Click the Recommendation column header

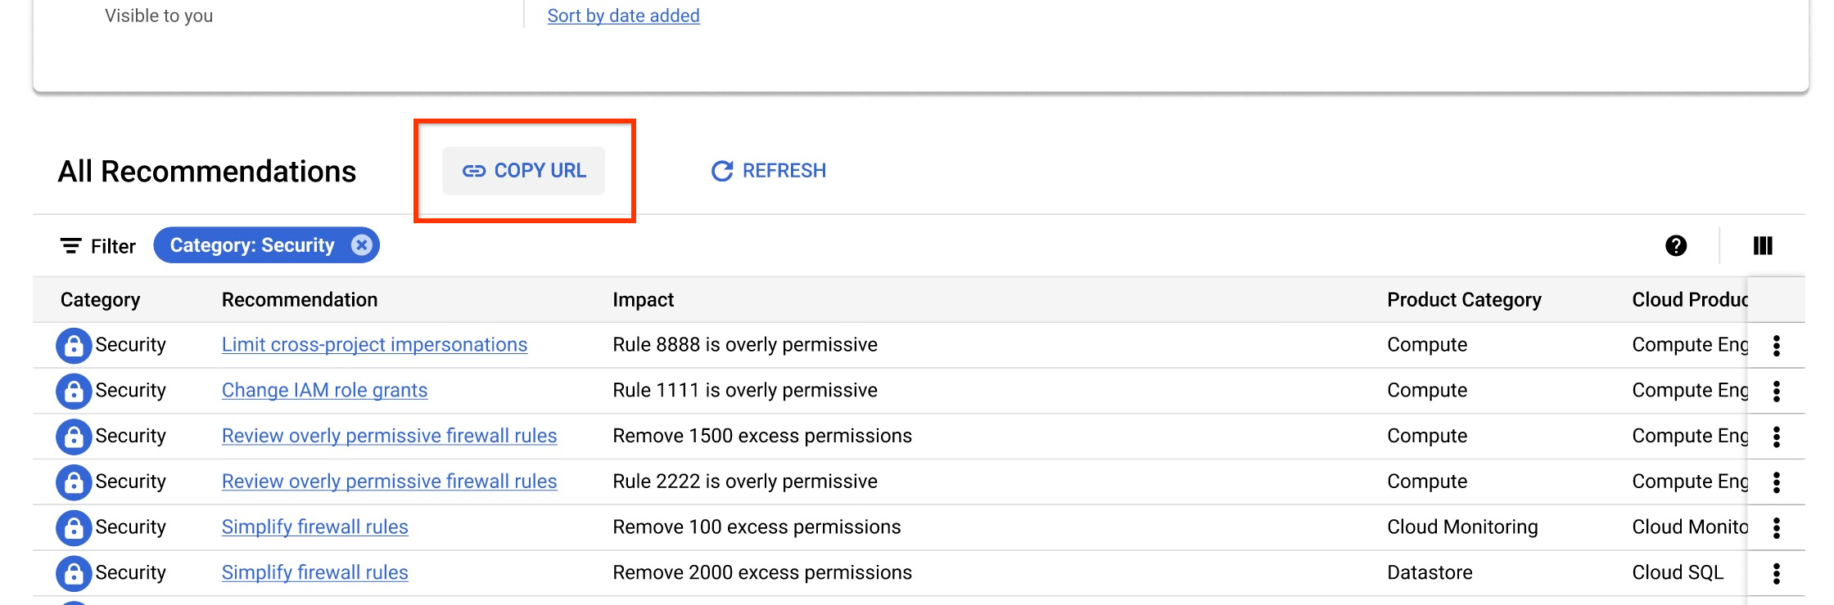click(300, 300)
